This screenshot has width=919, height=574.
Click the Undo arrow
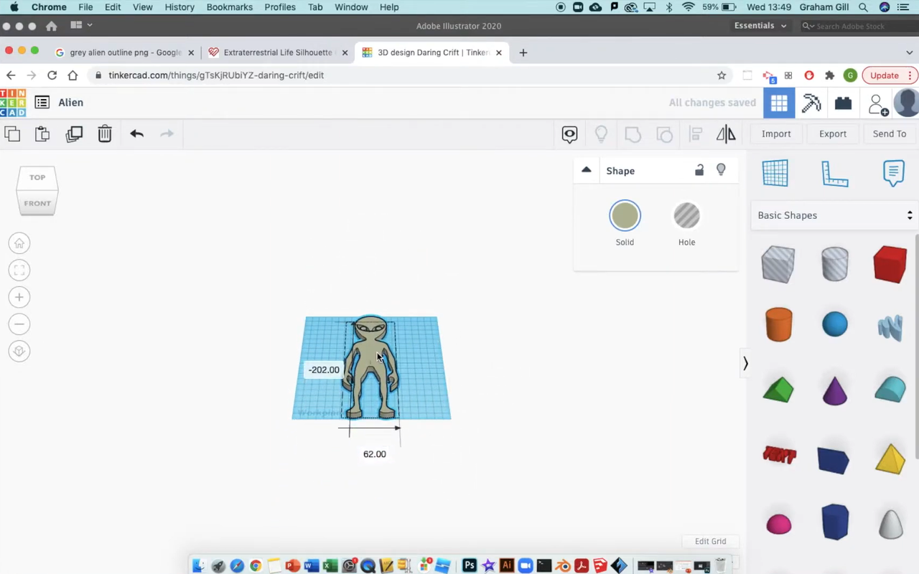[x=136, y=133]
